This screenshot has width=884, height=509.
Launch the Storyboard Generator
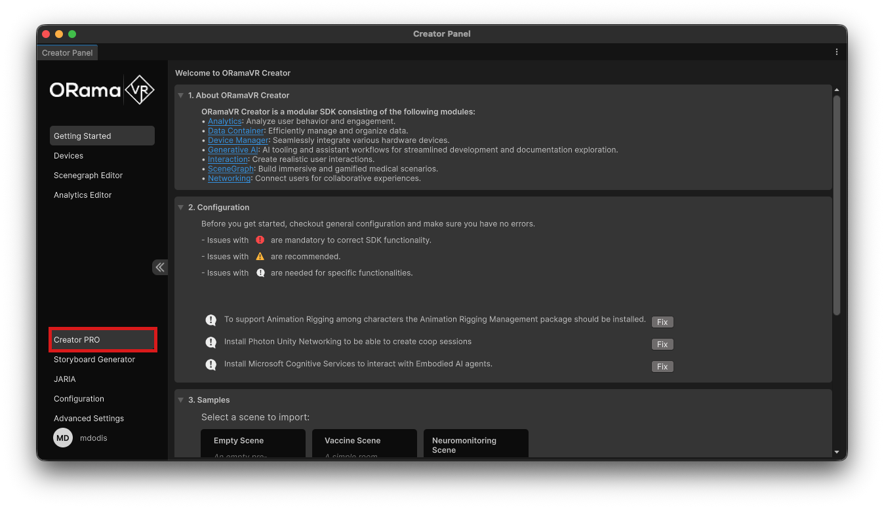pyautogui.click(x=102, y=360)
